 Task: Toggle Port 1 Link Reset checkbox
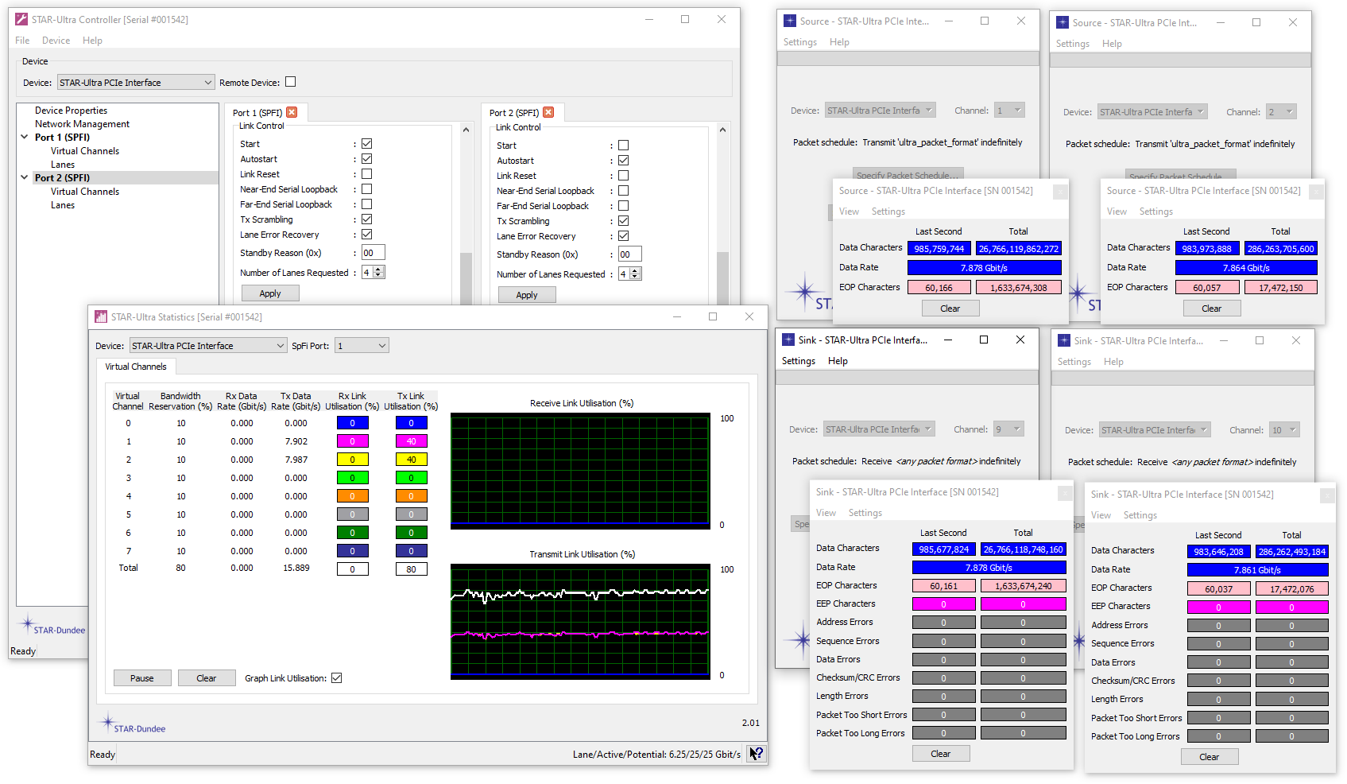(366, 174)
